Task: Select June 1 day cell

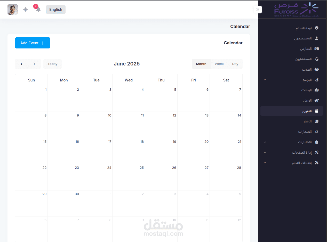Action: pos(31,99)
